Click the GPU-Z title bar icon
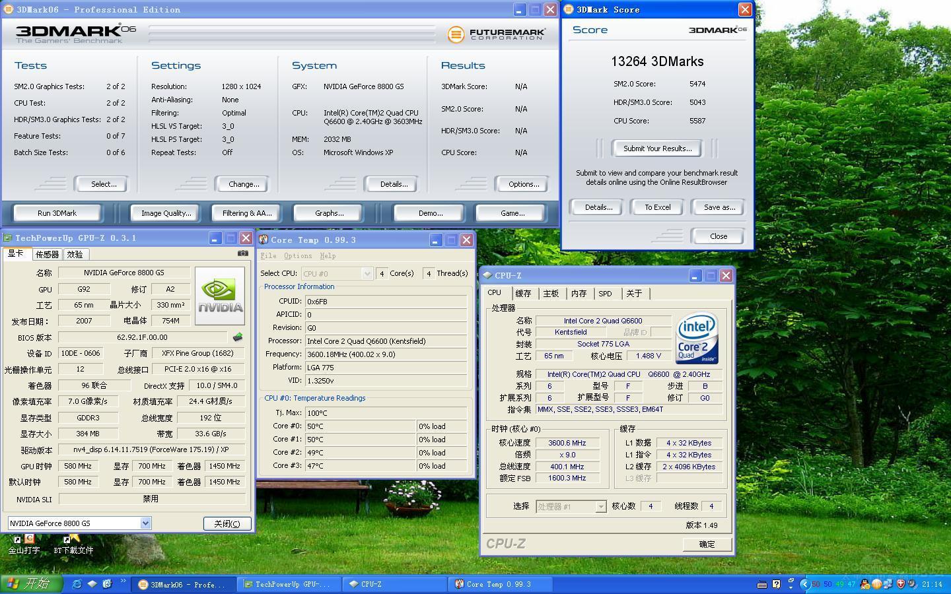The width and height of the screenshot is (951, 594). (x=8, y=238)
